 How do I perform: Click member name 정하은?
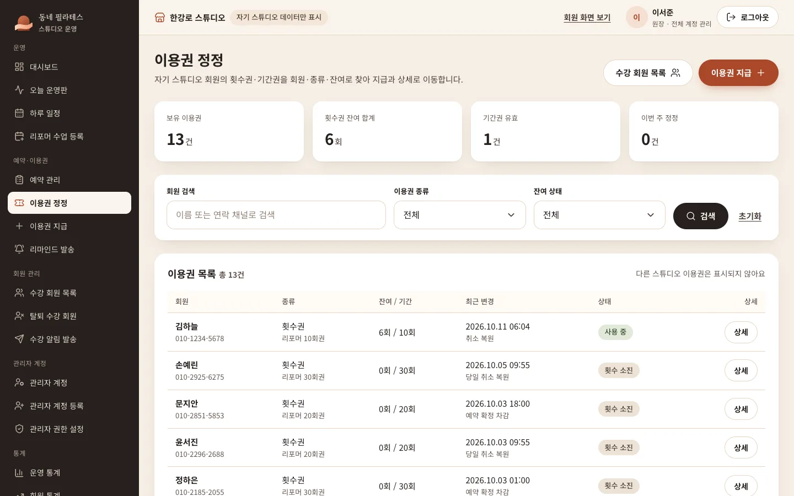pos(186,481)
